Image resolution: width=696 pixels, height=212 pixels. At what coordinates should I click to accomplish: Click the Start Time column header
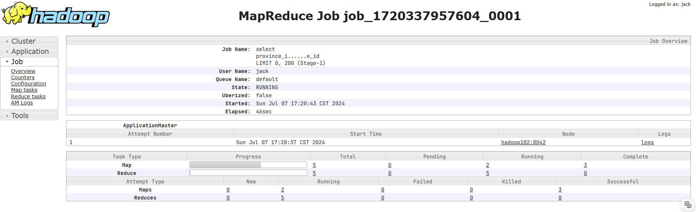(366, 134)
